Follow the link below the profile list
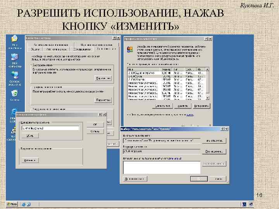Image resolution: width=279 pixels, height=209 pixels. coord(190,115)
